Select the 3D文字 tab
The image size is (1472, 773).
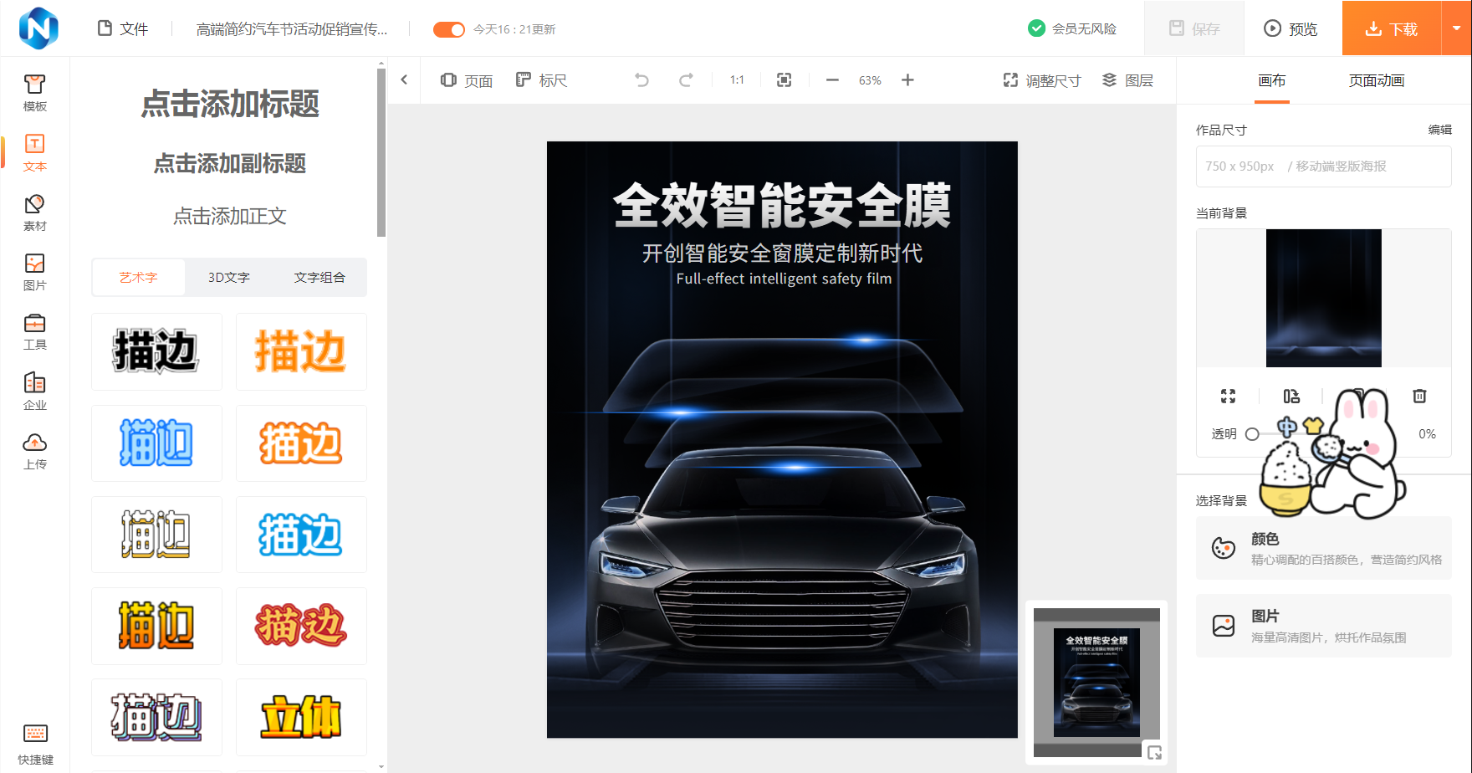point(229,277)
